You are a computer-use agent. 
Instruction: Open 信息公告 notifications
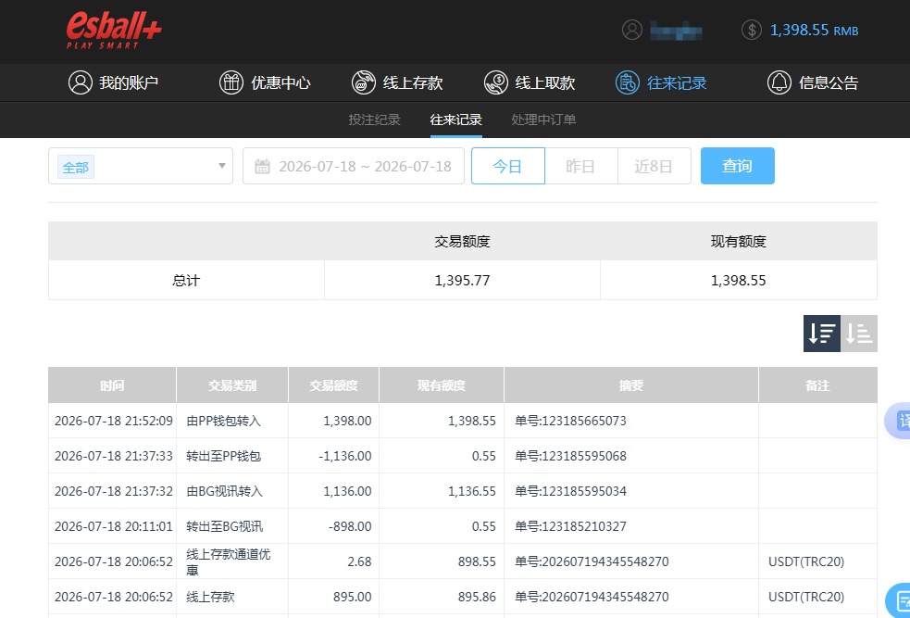tap(813, 82)
